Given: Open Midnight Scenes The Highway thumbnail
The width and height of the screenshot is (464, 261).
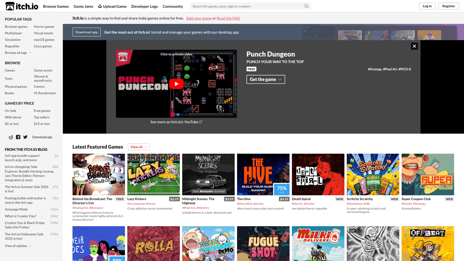Looking at the screenshot, I should [x=208, y=175].
